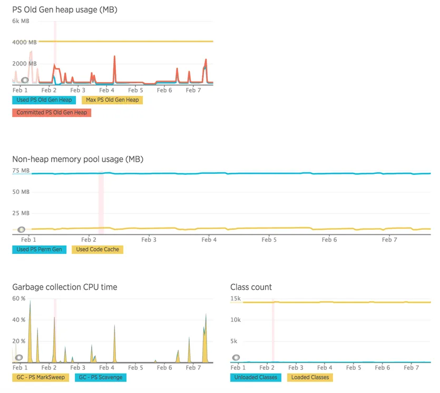Click the pink highlighted band in Non-heap chart
Screen dimensions: 440x393
point(101,202)
